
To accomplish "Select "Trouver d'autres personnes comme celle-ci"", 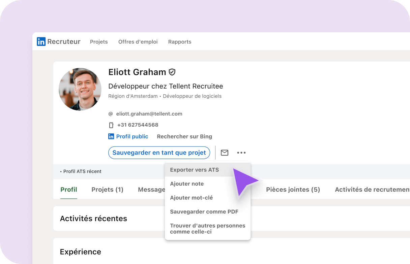I will coord(207,228).
